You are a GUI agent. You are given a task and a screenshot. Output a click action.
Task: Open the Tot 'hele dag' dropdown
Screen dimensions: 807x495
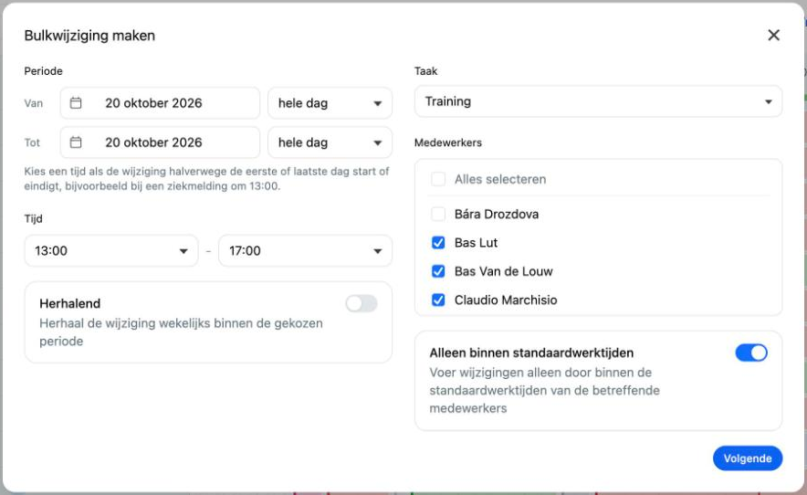click(x=330, y=142)
